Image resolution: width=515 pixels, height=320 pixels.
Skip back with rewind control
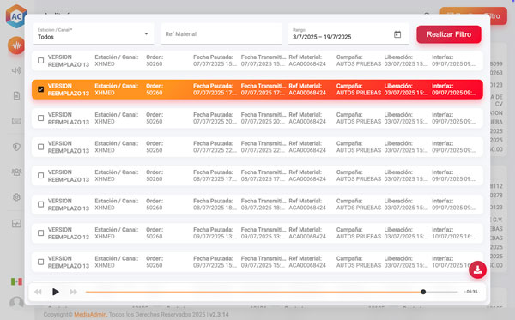[38, 292]
